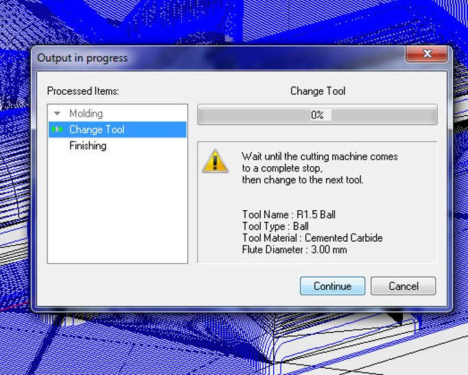This screenshot has width=468, height=375.
Task: Select the highlighted Change Tool item
Action: (117, 130)
